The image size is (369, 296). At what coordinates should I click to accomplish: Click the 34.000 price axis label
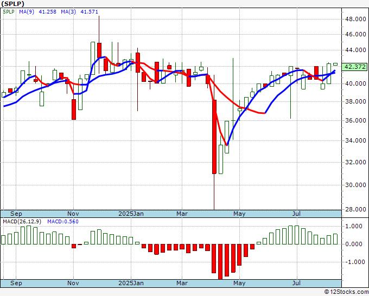coord(355,140)
